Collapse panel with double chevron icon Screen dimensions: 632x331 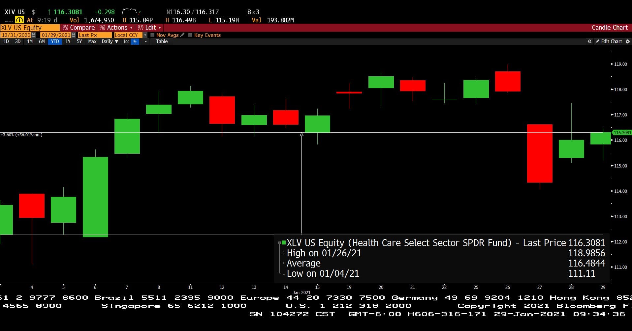pos(589,41)
